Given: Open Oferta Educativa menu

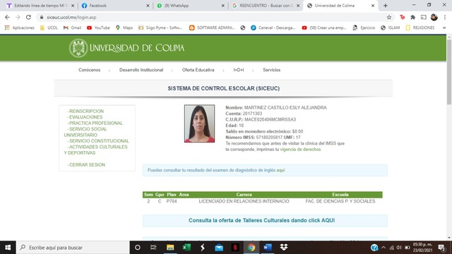Looking at the screenshot, I should point(198,70).
